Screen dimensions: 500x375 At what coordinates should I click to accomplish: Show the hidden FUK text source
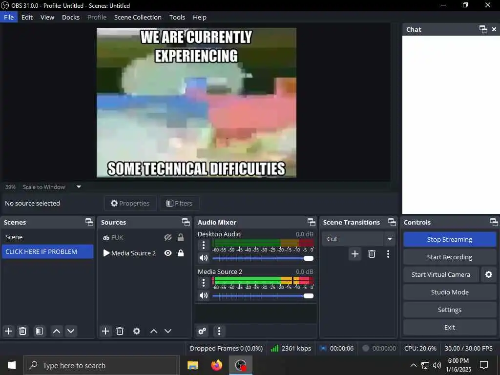pyautogui.click(x=168, y=238)
